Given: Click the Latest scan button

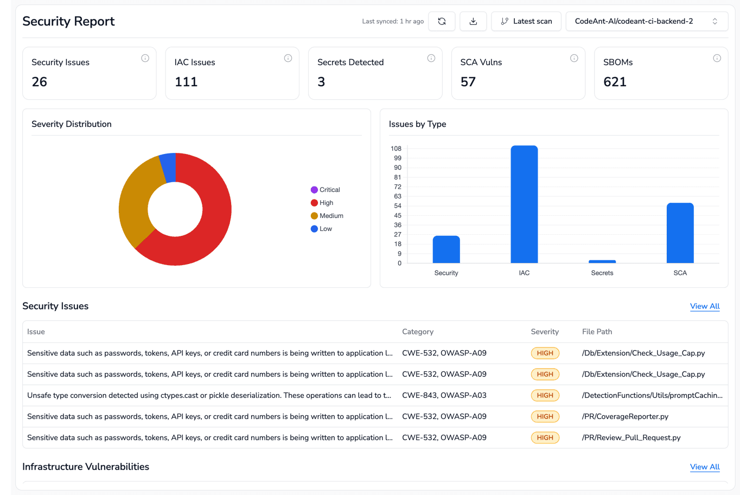Looking at the screenshot, I should (526, 21).
